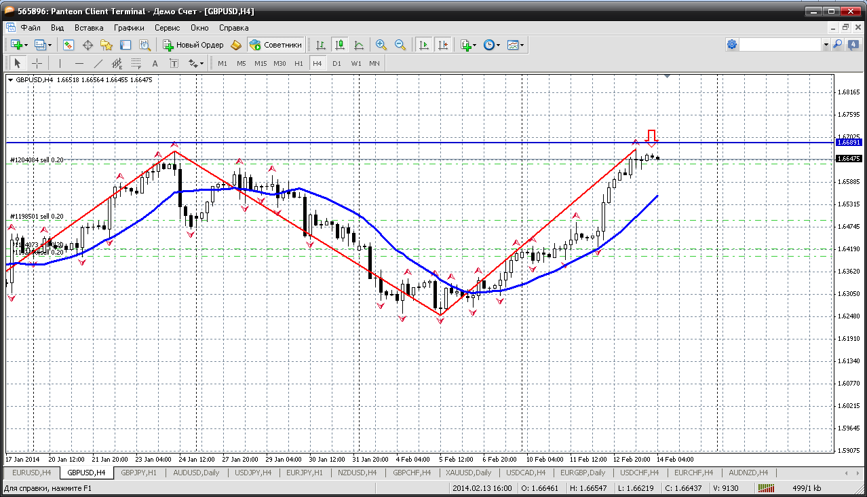Switch timeframe to M30
Image resolution: width=867 pixels, height=497 pixels.
(280, 63)
